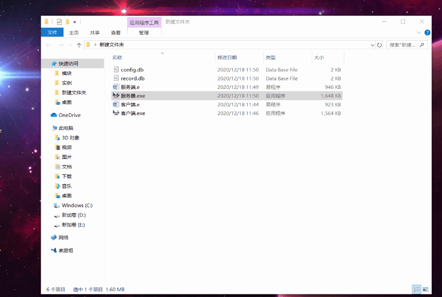The width and height of the screenshot is (442, 297).
Task: Select the file name record.db
Action: tap(133, 78)
